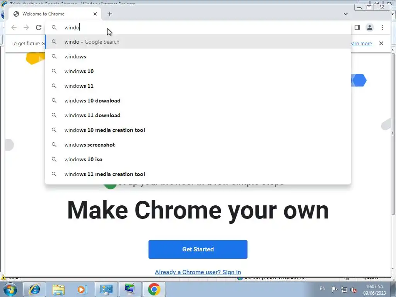The width and height of the screenshot is (396, 297).
Task: Select 'windows 11 download' suggestion
Action: (x=198, y=115)
